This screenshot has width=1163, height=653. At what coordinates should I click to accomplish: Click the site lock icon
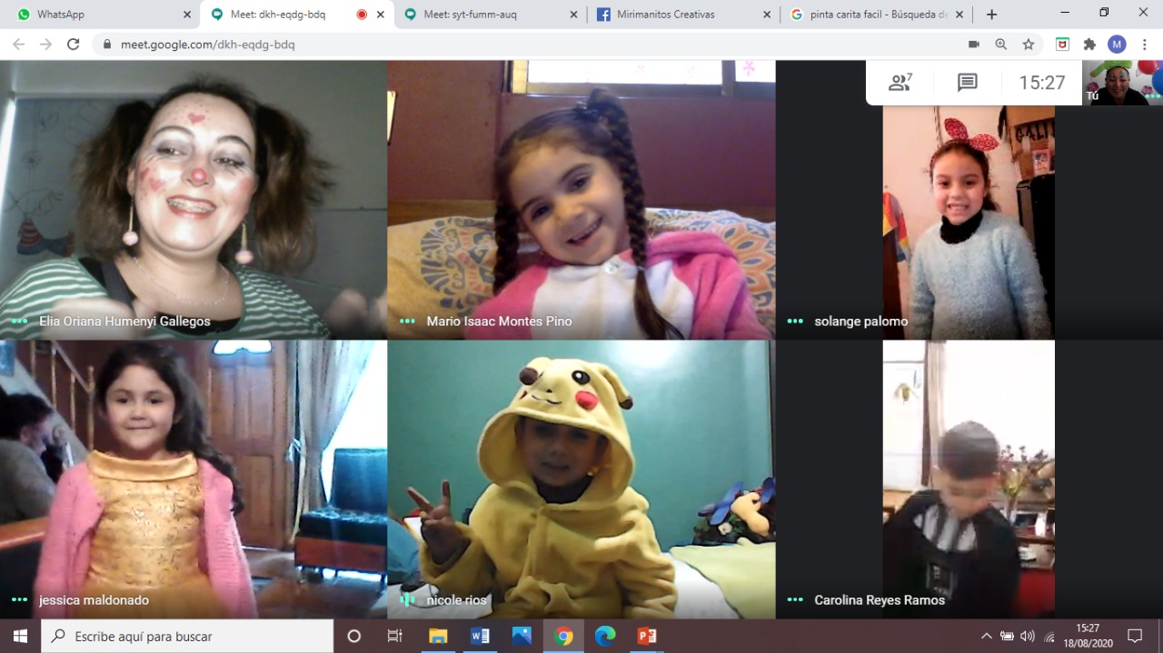107,44
